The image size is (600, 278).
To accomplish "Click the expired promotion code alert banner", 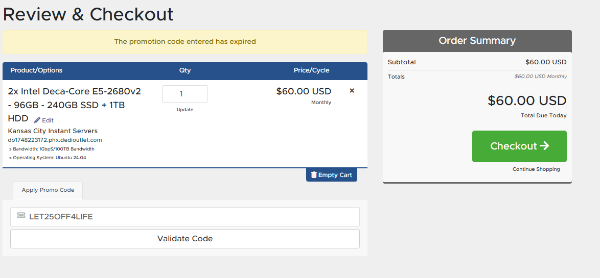I will pyautogui.click(x=185, y=42).
